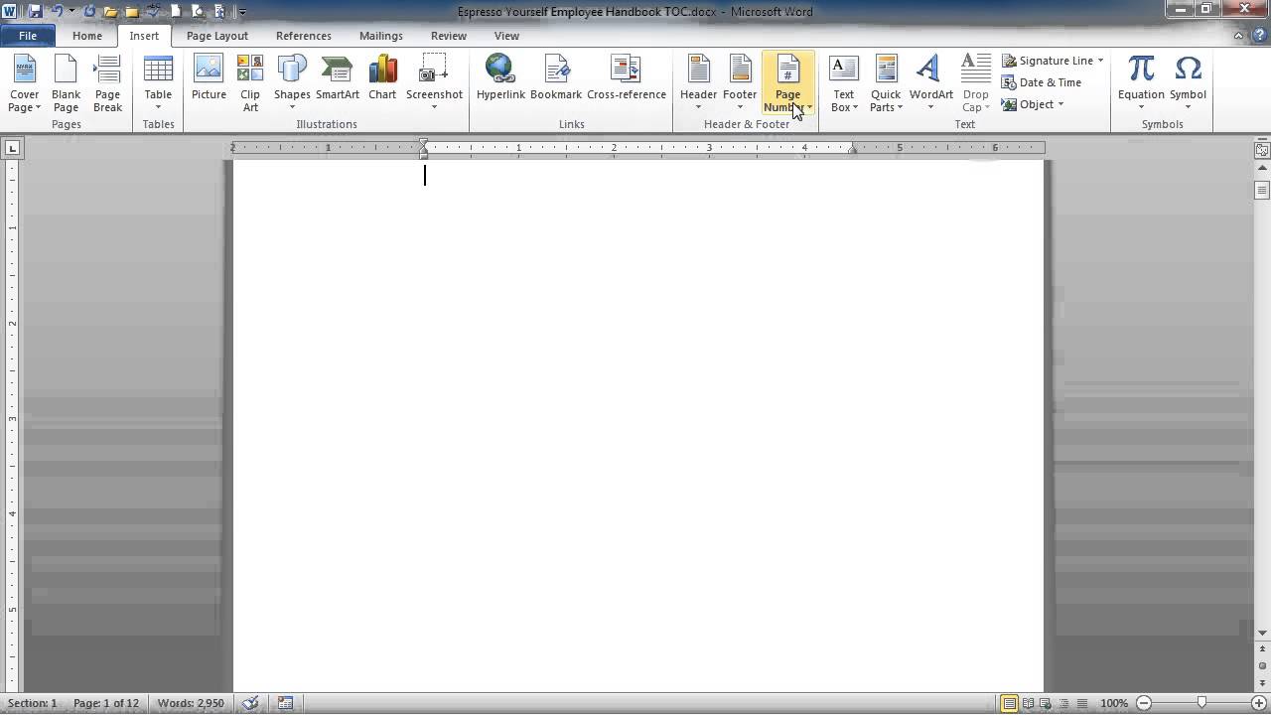Viewport: 1271px width, 715px height.
Task: Expand the Signature Line dropdown arrow
Action: pyautogui.click(x=1100, y=61)
